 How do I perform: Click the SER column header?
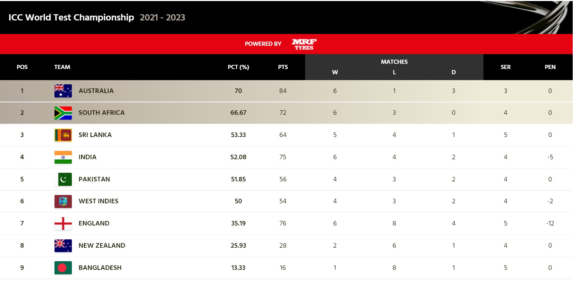point(505,67)
